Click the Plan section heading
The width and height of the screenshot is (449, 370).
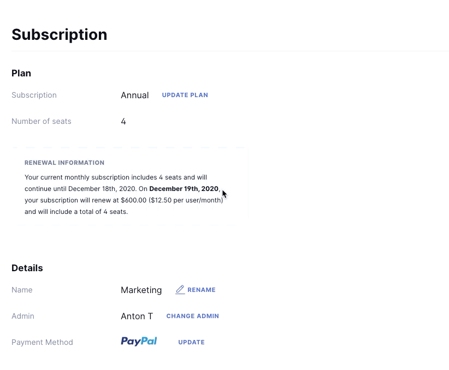(21, 73)
